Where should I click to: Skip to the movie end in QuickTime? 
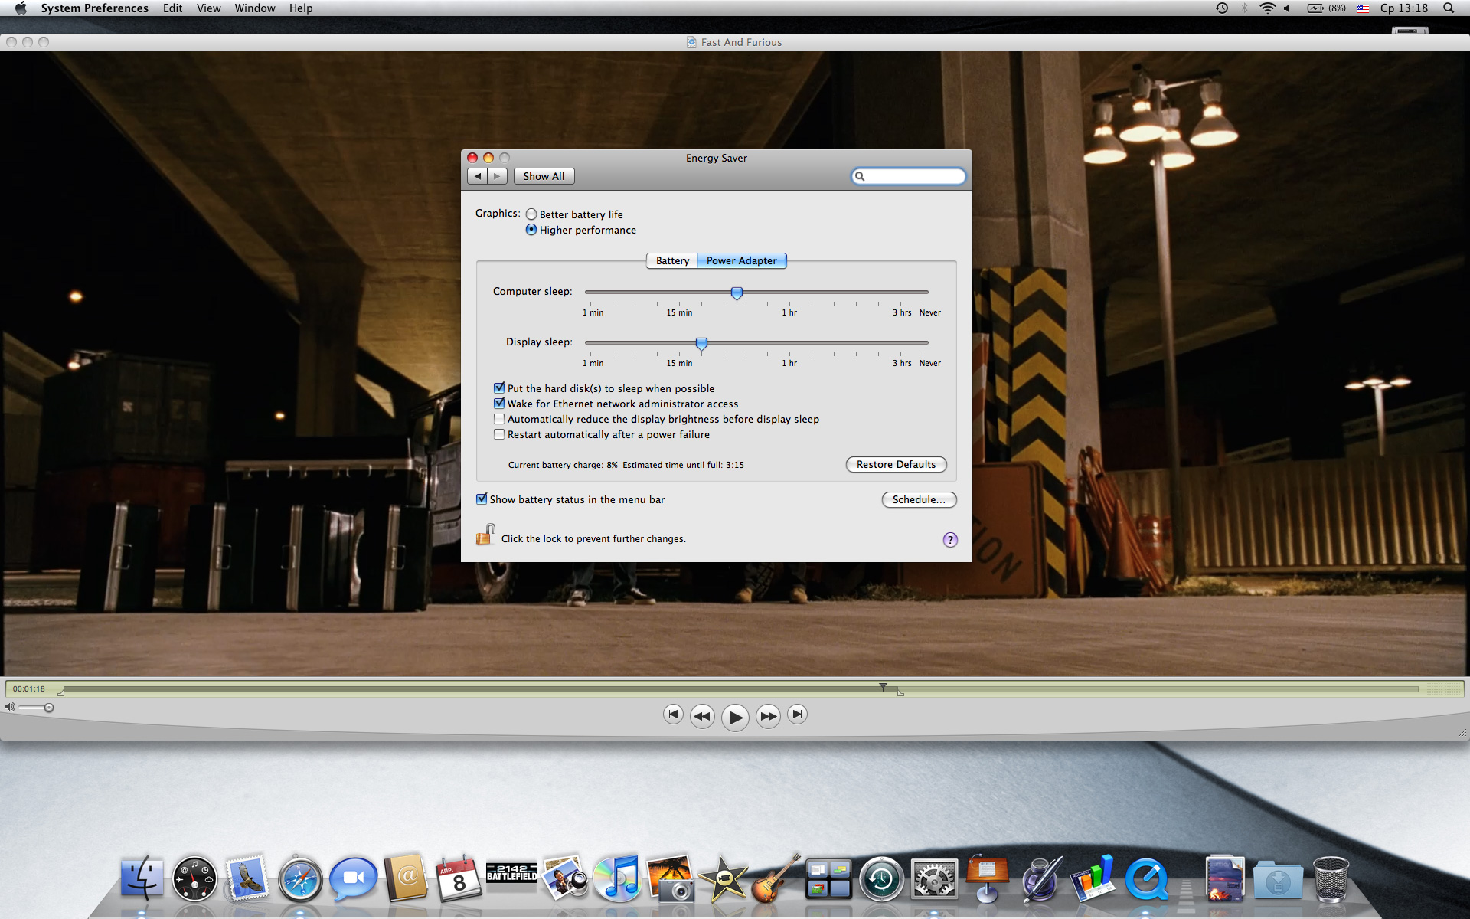[x=797, y=715]
